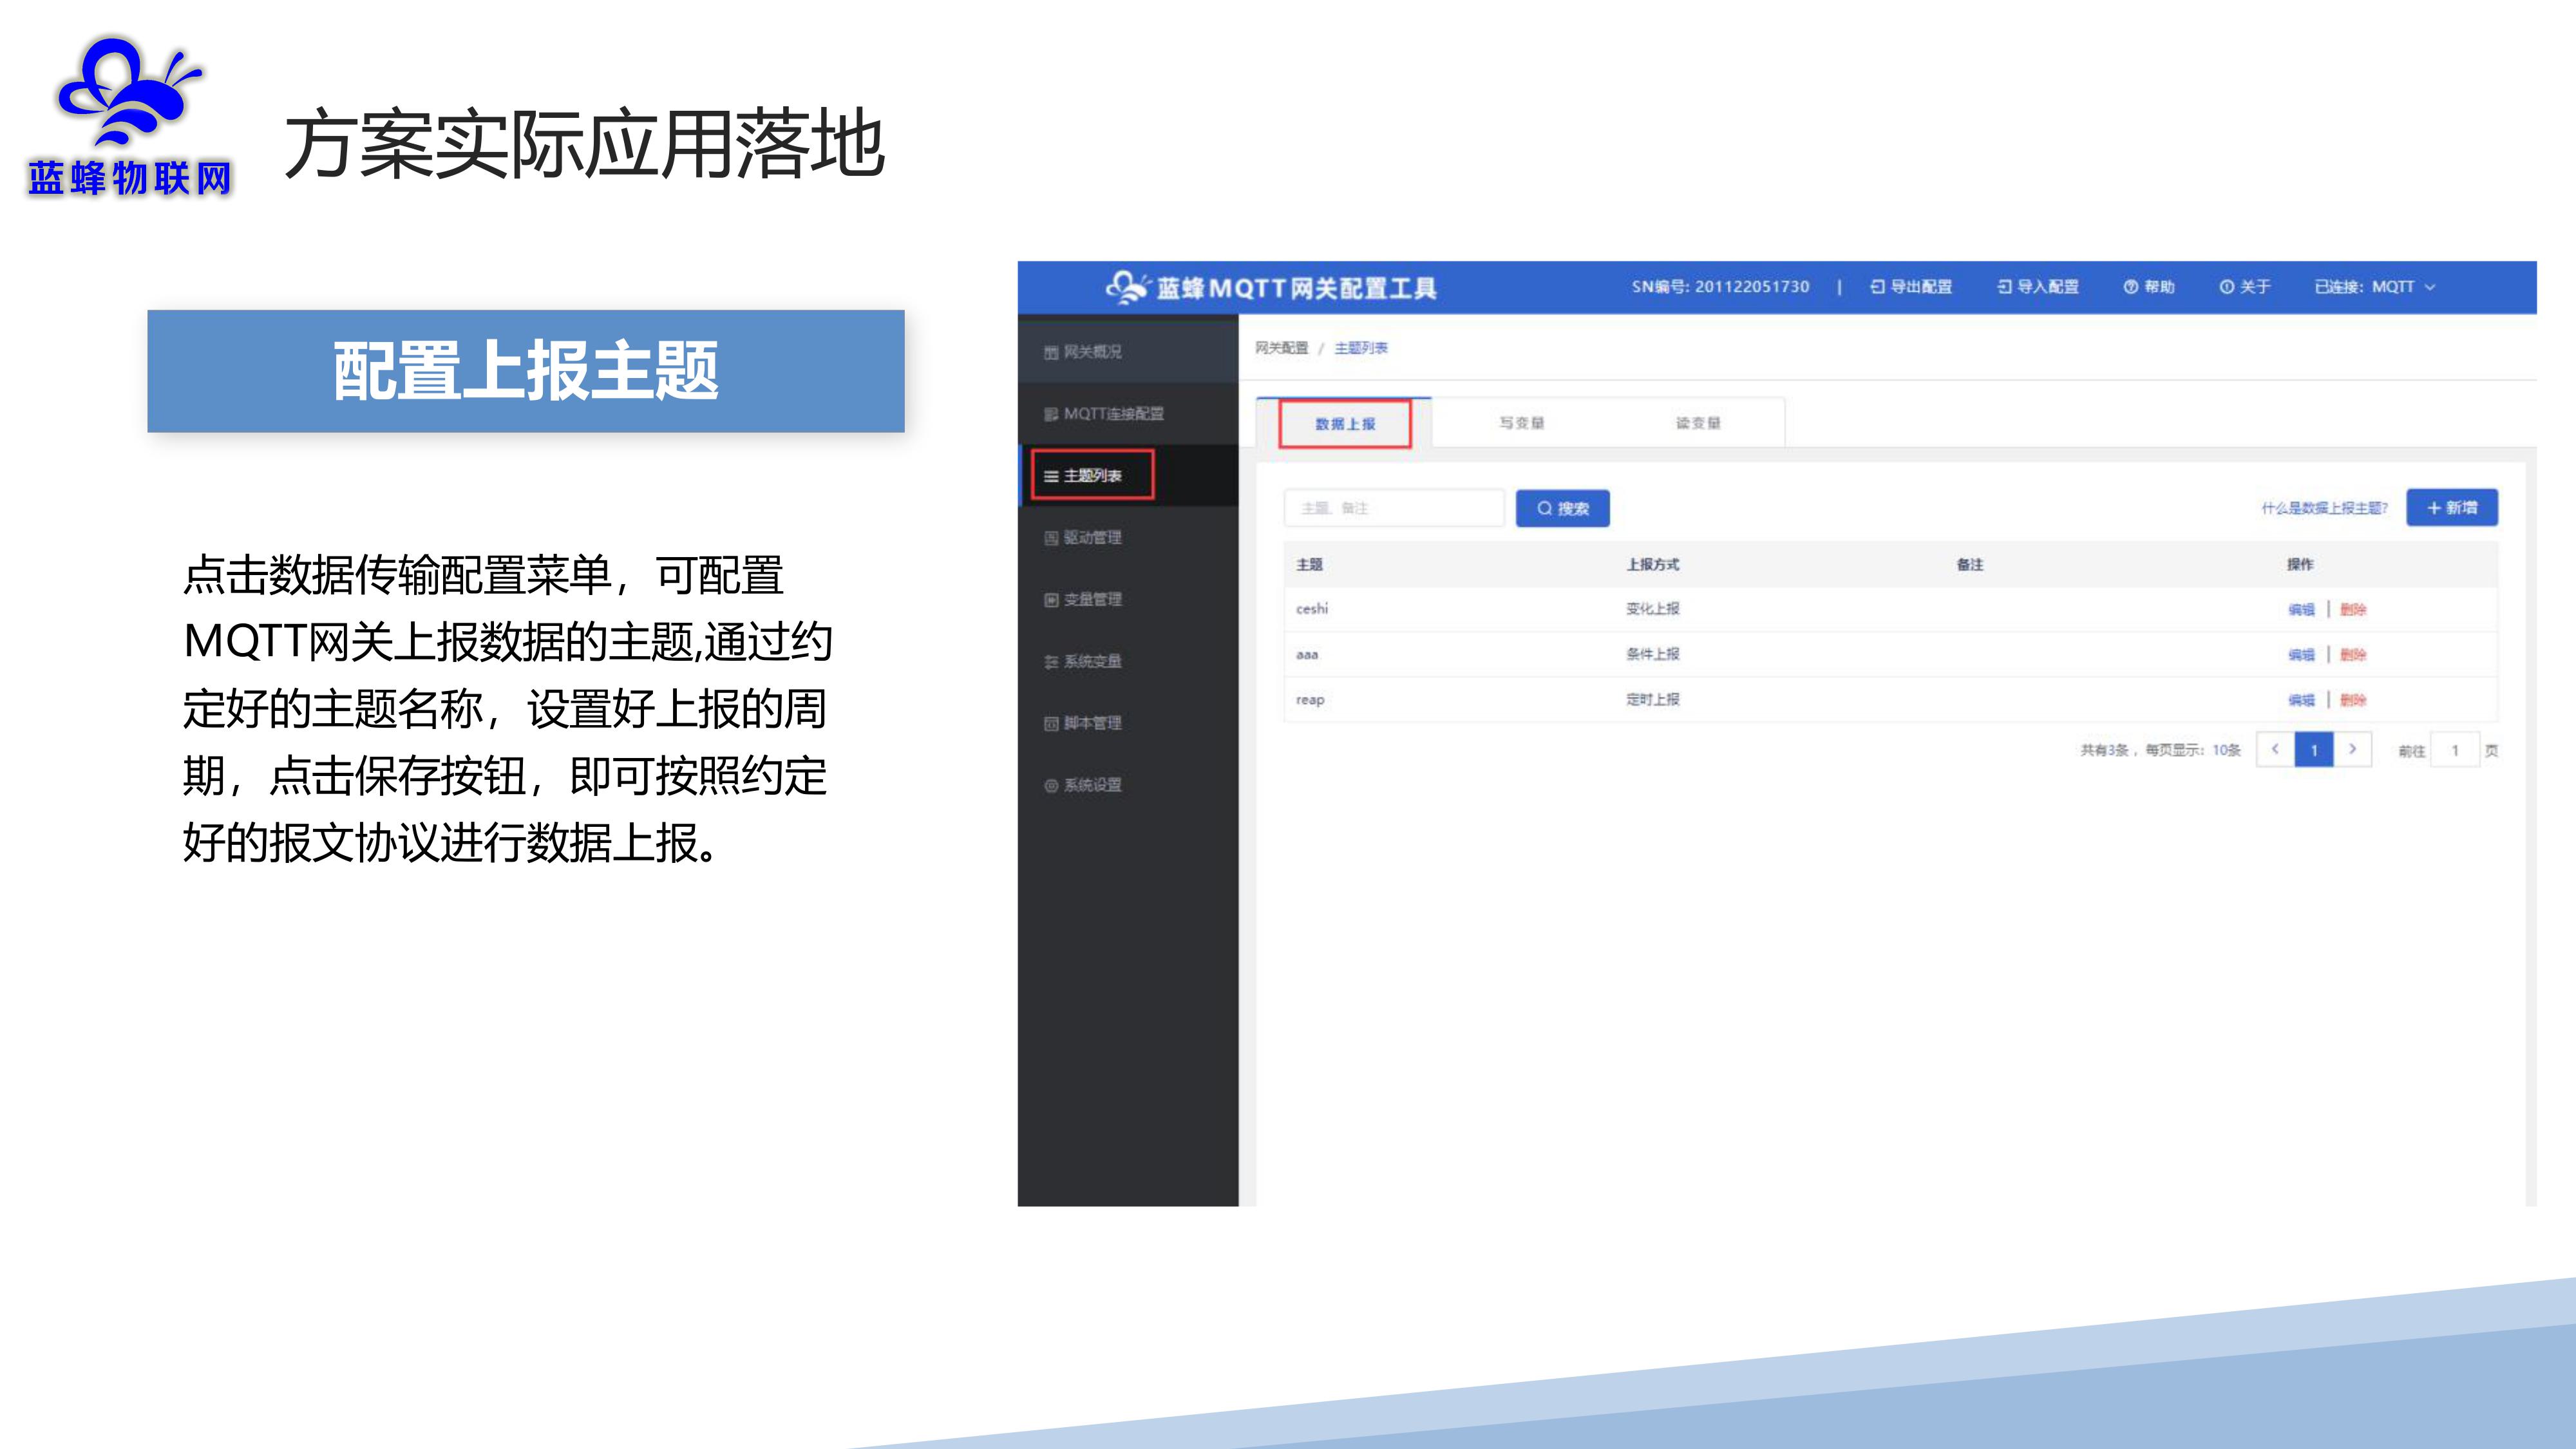The height and width of the screenshot is (1449, 2576).
Task: Switch to the 写变量 tab
Action: (1521, 423)
